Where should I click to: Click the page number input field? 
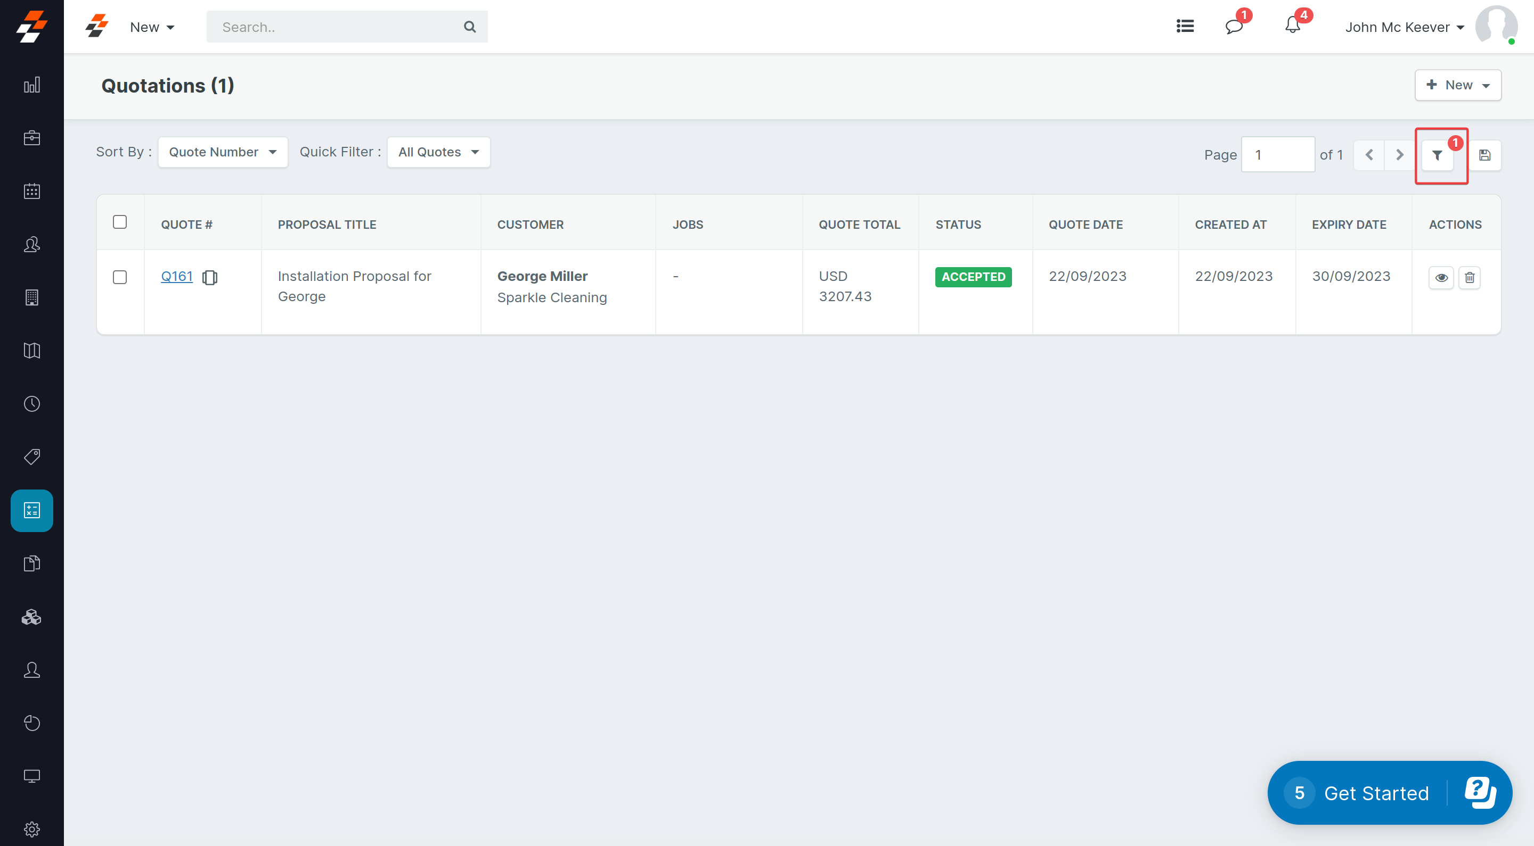tap(1278, 155)
